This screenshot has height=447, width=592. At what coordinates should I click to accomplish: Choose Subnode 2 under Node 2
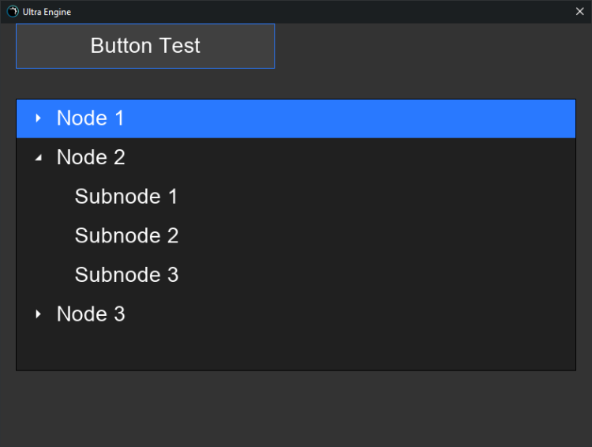tap(126, 235)
